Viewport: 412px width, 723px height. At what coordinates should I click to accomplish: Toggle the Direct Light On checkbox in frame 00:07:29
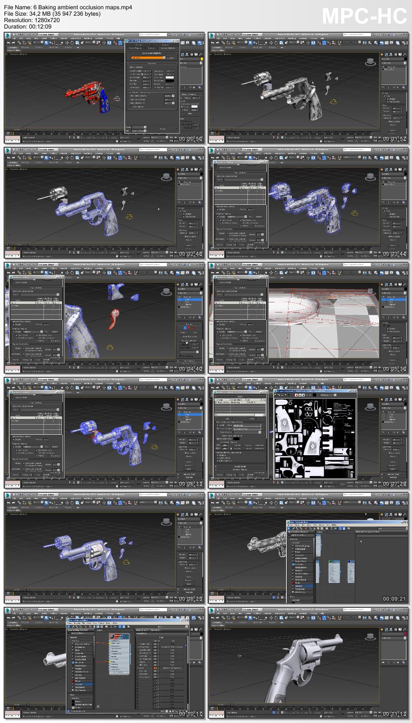tap(218, 458)
